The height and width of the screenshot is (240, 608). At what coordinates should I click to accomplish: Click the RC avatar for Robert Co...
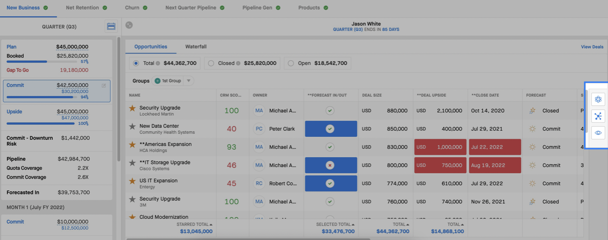coord(259,183)
